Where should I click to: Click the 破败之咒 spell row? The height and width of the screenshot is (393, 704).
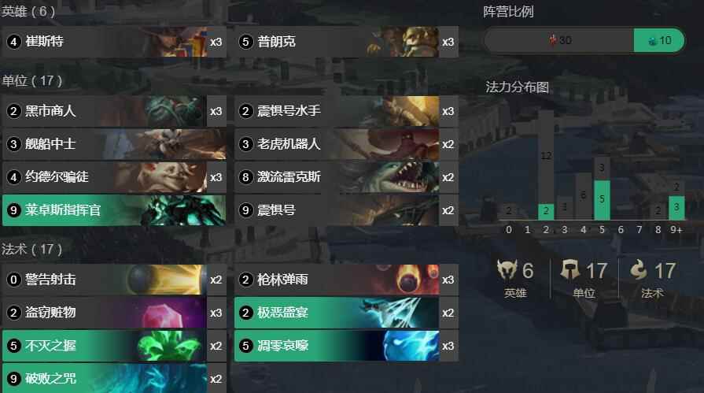tap(114, 379)
